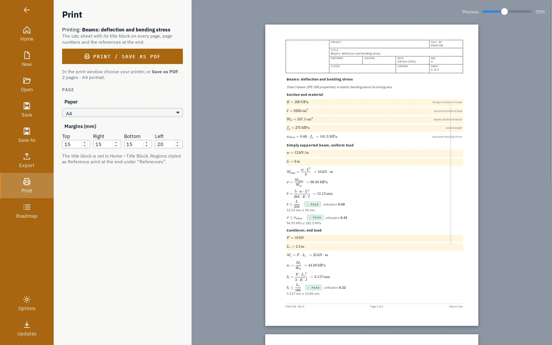Click the 70% zoom value
Image resolution: width=552 pixels, height=345 pixels.
tap(540, 12)
